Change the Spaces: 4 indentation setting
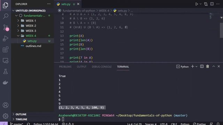 tap(151, 124)
